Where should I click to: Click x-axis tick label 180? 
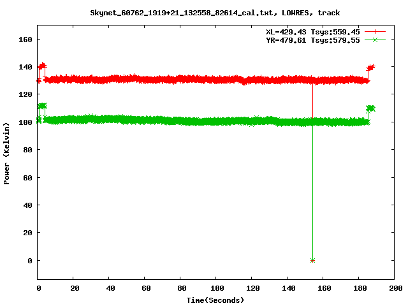(x=360, y=288)
